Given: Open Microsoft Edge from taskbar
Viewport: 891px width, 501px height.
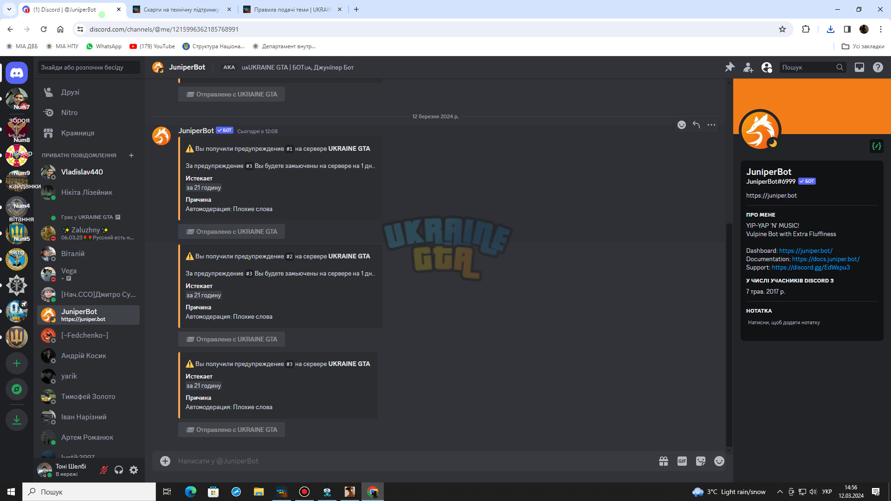Looking at the screenshot, I should pos(191,492).
